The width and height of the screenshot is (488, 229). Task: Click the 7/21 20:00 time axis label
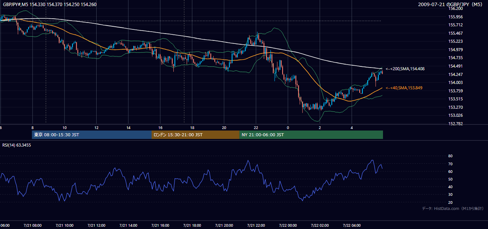(x=224, y=226)
